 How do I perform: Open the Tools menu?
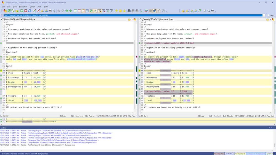pyautogui.click(x=39, y=7)
